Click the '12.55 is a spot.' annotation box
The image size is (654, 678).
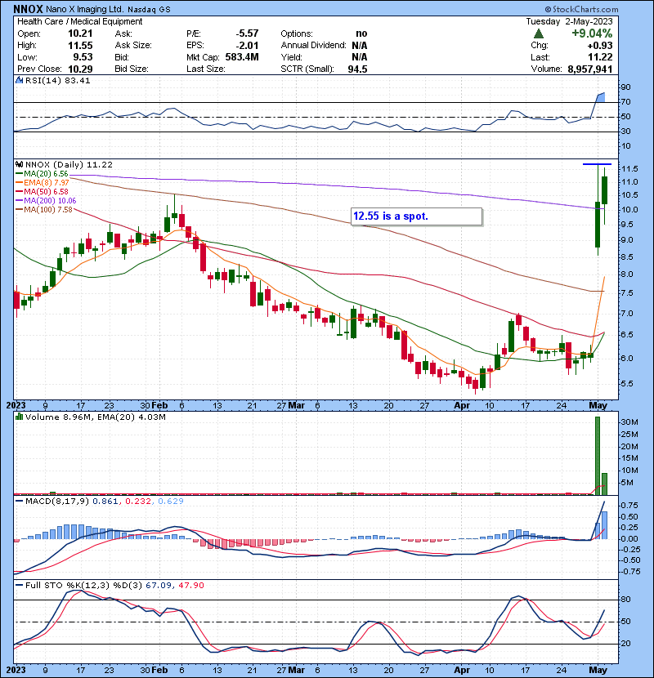(x=416, y=216)
